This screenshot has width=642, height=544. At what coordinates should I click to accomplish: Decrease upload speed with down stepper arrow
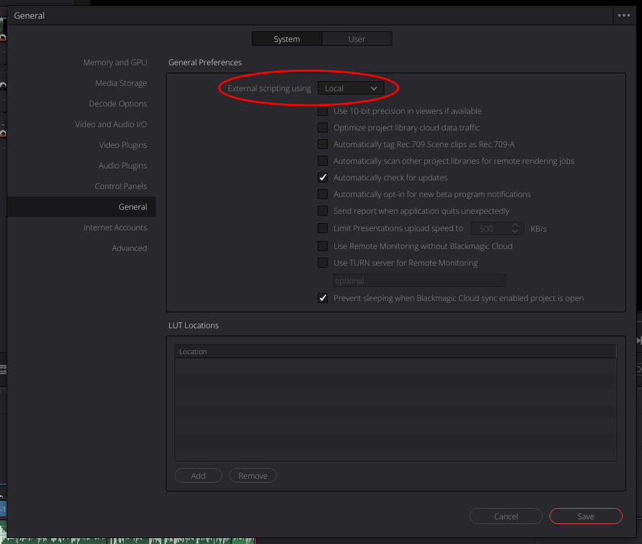point(515,232)
